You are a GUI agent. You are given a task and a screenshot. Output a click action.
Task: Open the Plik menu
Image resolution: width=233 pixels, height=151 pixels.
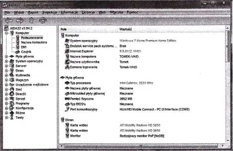point(7,12)
